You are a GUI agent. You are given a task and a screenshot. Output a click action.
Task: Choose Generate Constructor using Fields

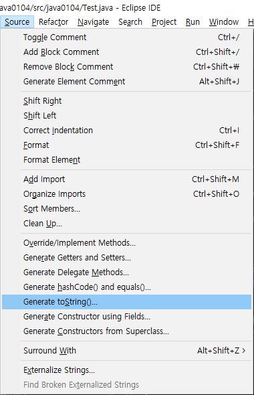click(126, 317)
